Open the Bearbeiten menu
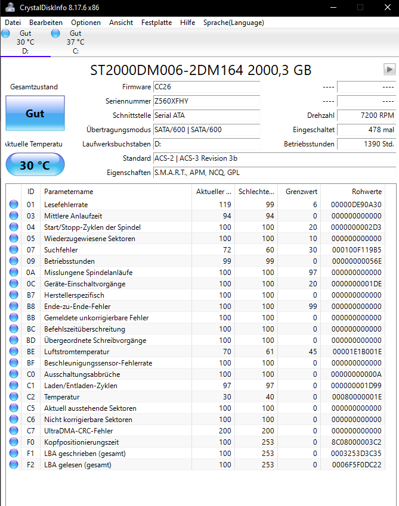Image resolution: width=399 pixels, height=506 pixels. tap(46, 23)
